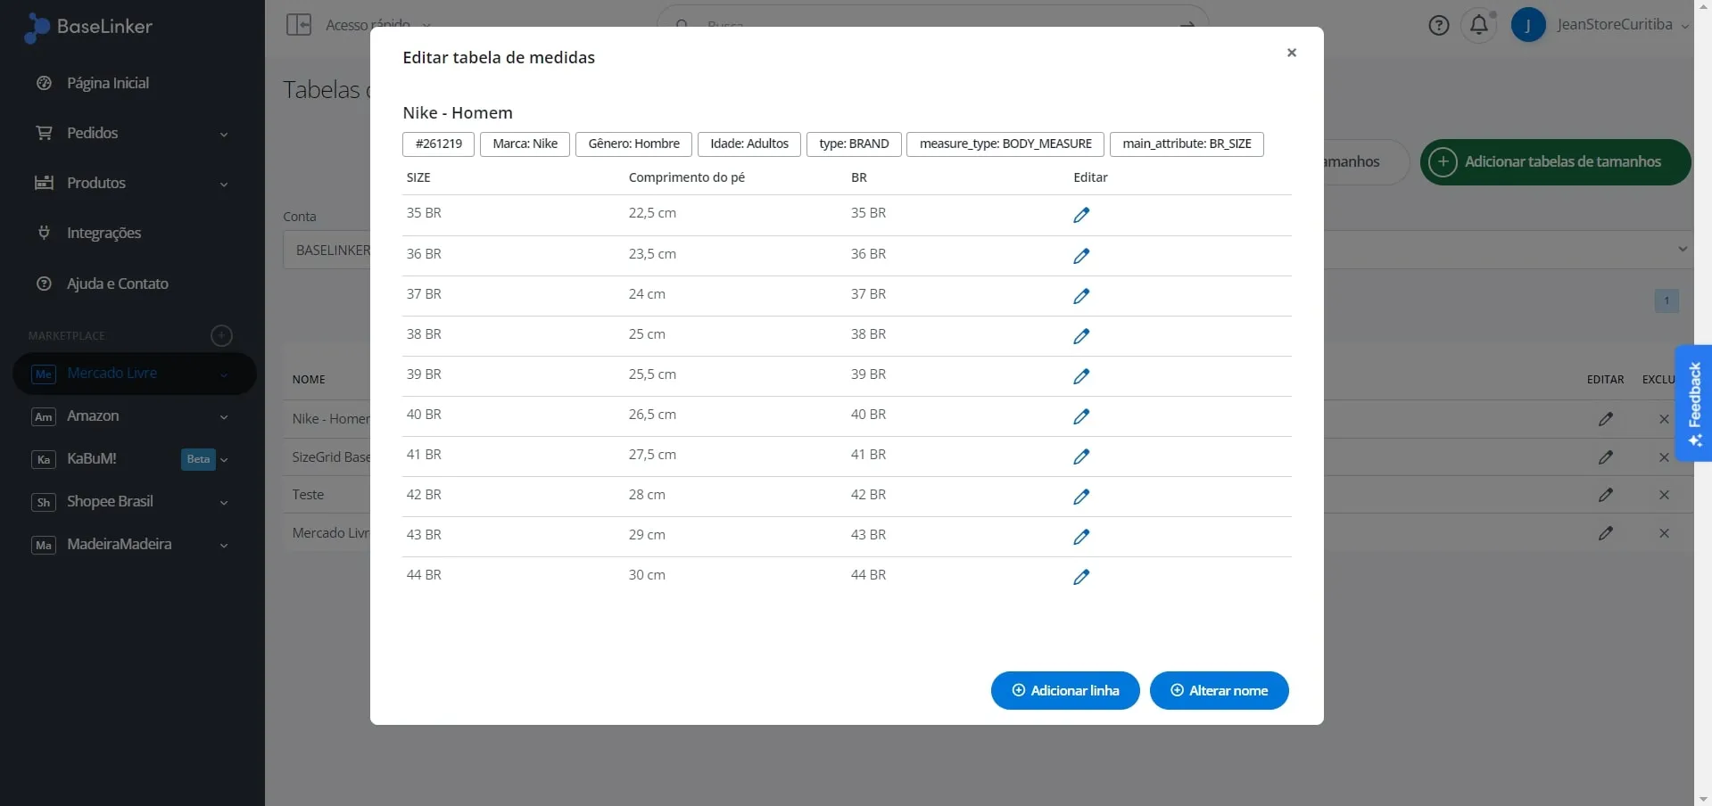
Task: Click the Adicionar linha button
Action: (x=1065, y=690)
